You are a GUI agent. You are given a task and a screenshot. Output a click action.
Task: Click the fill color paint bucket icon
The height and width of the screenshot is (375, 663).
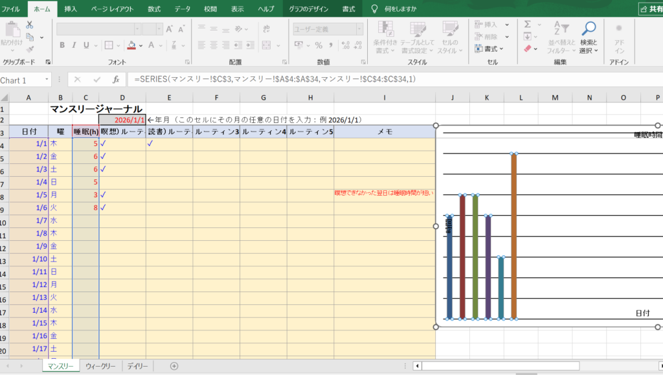(131, 45)
